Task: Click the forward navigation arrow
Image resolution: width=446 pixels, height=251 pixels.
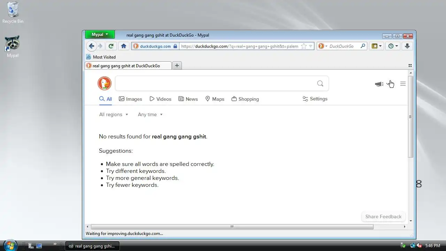Action: 100,46
